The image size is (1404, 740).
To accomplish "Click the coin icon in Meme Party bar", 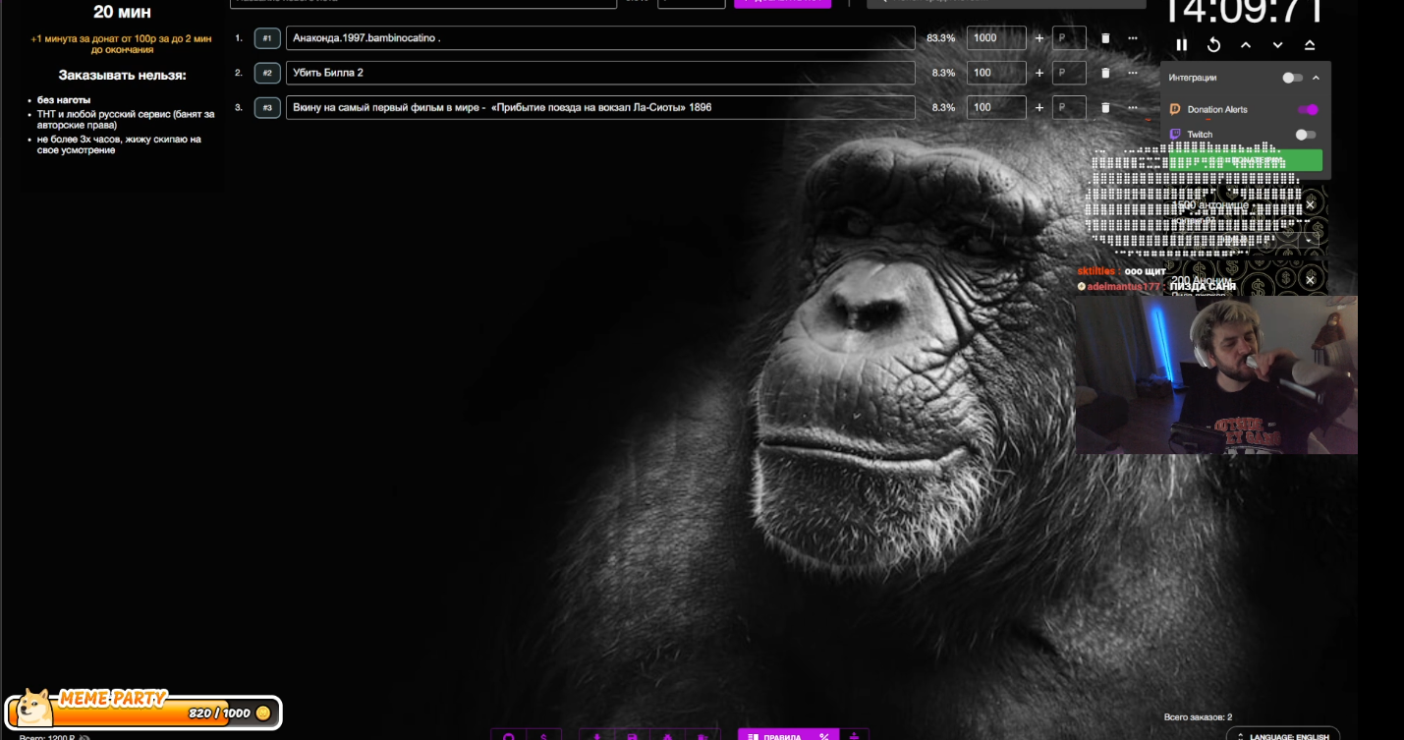I will pyautogui.click(x=262, y=712).
